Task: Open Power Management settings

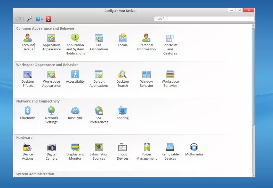Action: pos(146,152)
